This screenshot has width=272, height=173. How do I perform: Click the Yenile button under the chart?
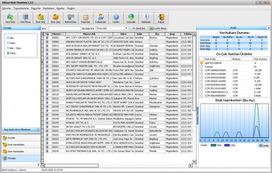click(264, 145)
